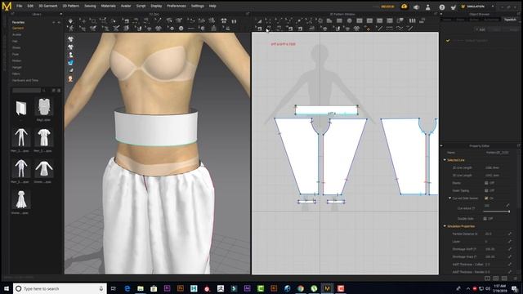This screenshot has height=294, width=523.
Task: Click the orange diamond icon in 2D toolbar
Action: click(x=369, y=29)
